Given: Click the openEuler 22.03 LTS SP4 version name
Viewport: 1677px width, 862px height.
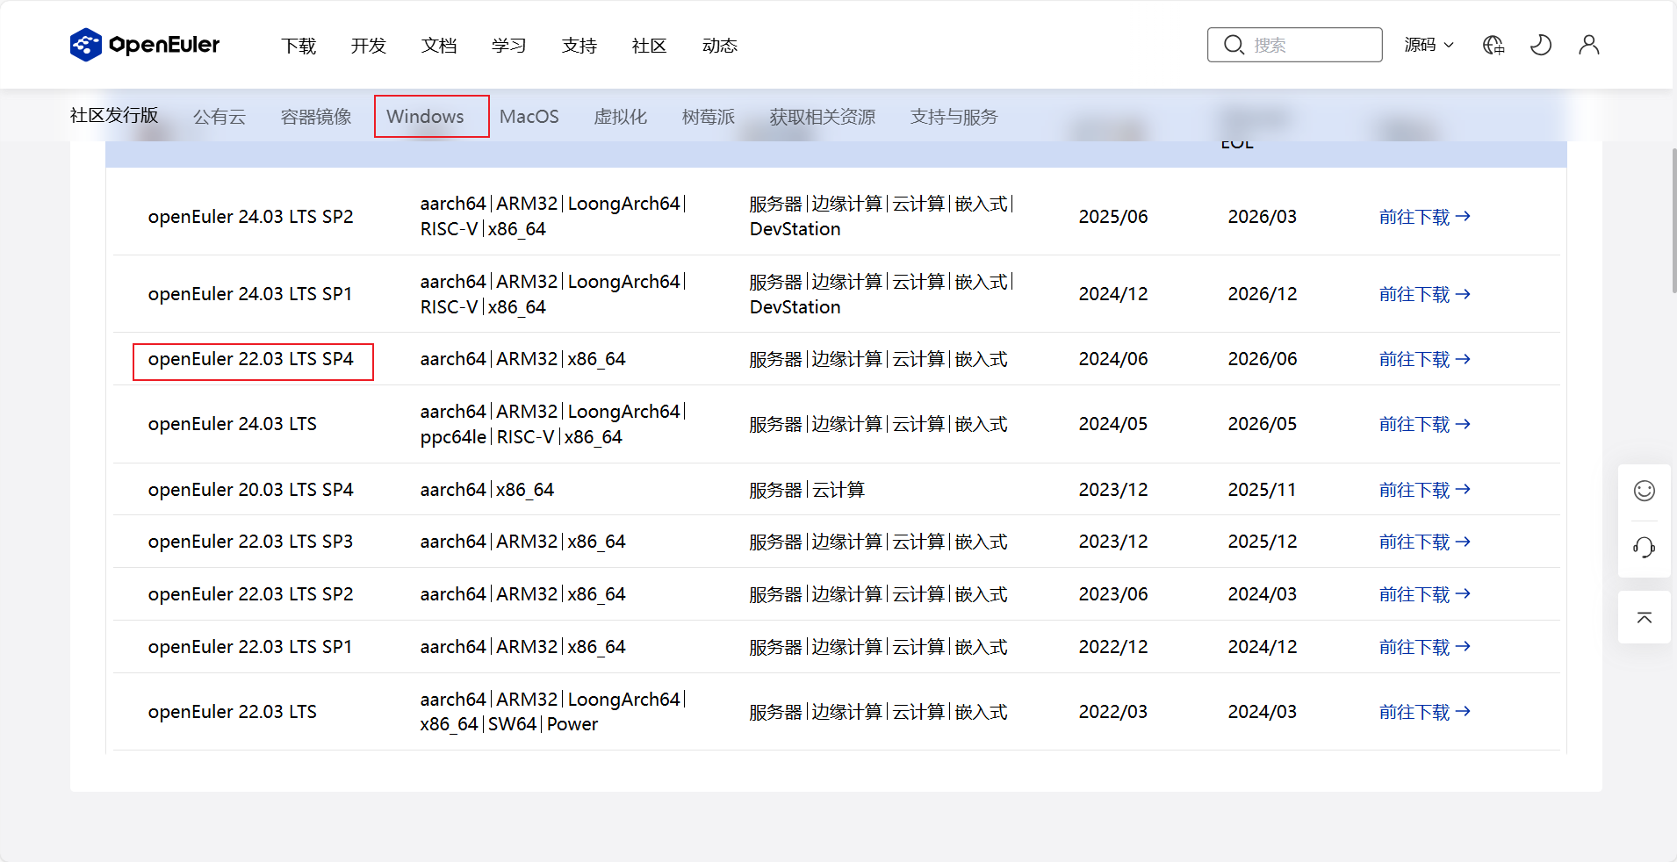Looking at the screenshot, I should [250, 359].
